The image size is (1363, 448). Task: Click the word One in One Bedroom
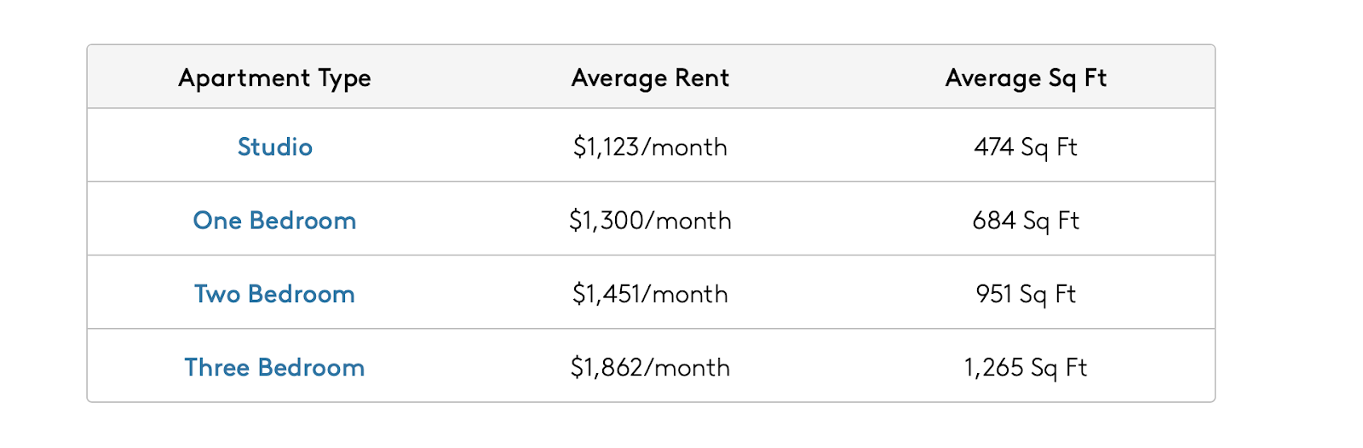click(217, 220)
